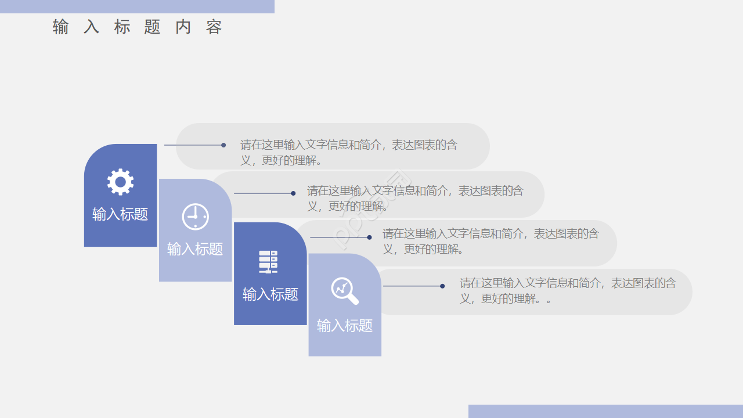The image size is (743, 418).
Task: Click the purple bar at the top left
Action: (x=137, y=6)
